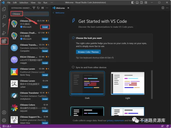Image resolution: width=171 pixels, height=128 pixels.
Task: Open the Go menu
Action: coord(39,3)
